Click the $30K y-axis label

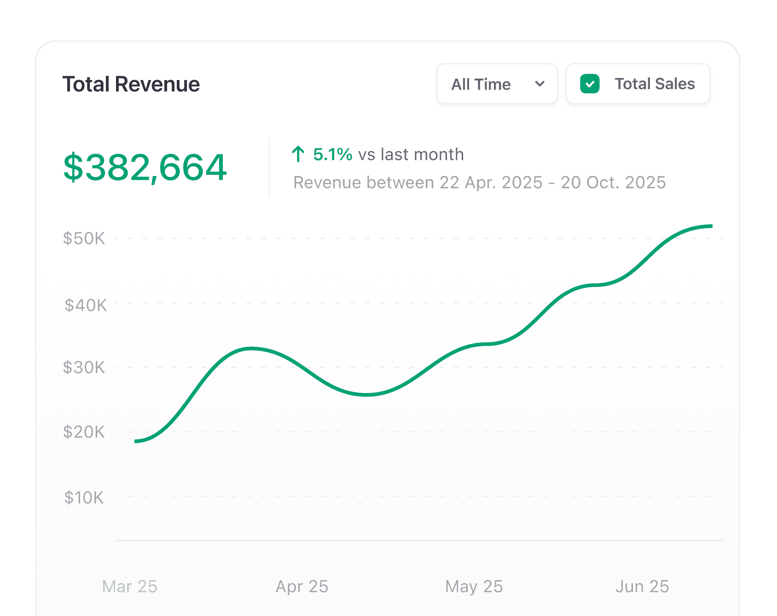(x=84, y=367)
